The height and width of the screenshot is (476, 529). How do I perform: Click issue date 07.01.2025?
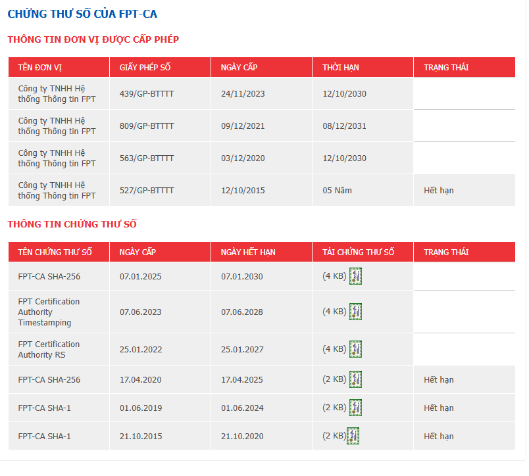(x=141, y=276)
